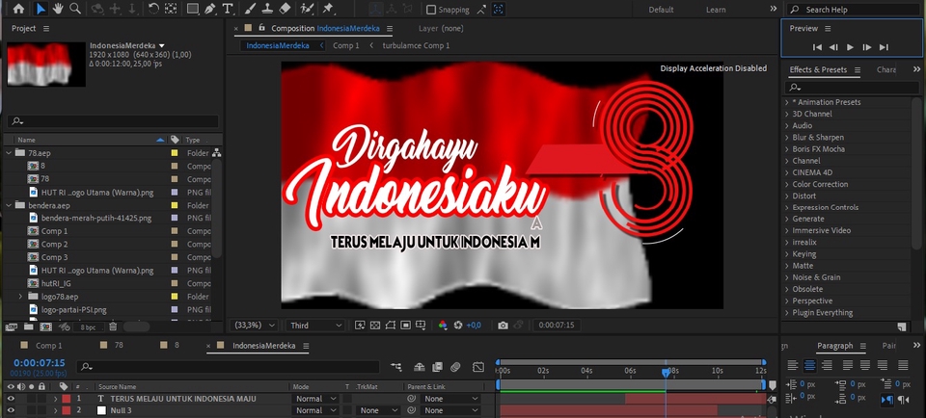Switch to the 78 timeline tab
This screenshot has height=418, width=926.
point(119,346)
